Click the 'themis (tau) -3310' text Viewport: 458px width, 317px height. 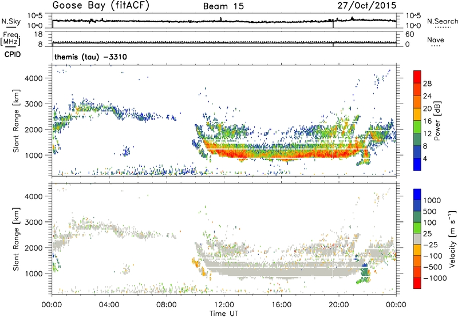(90, 57)
